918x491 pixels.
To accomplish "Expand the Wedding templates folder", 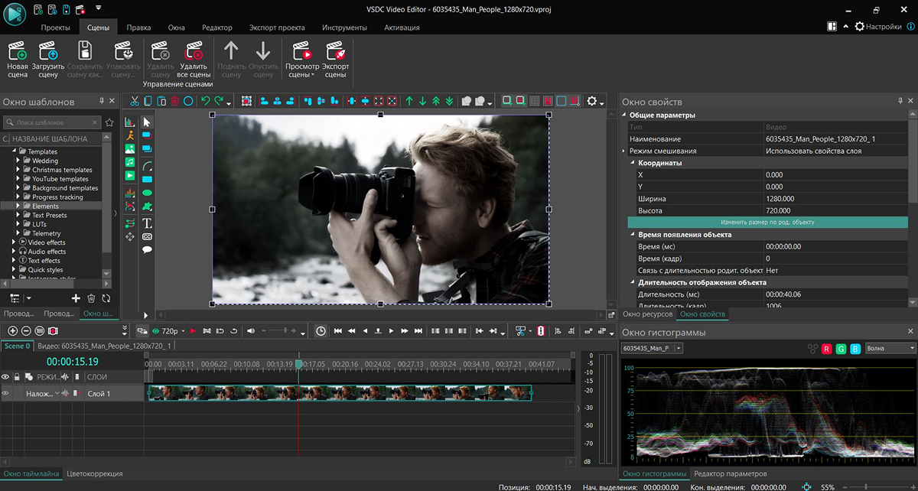I will click(x=17, y=161).
